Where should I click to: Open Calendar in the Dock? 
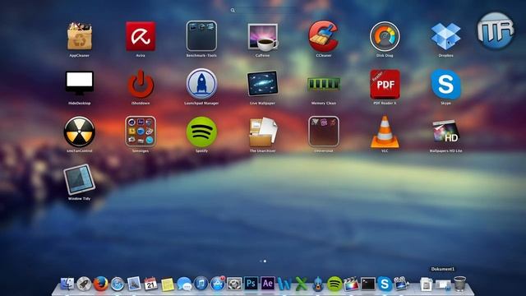(x=150, y=284)
